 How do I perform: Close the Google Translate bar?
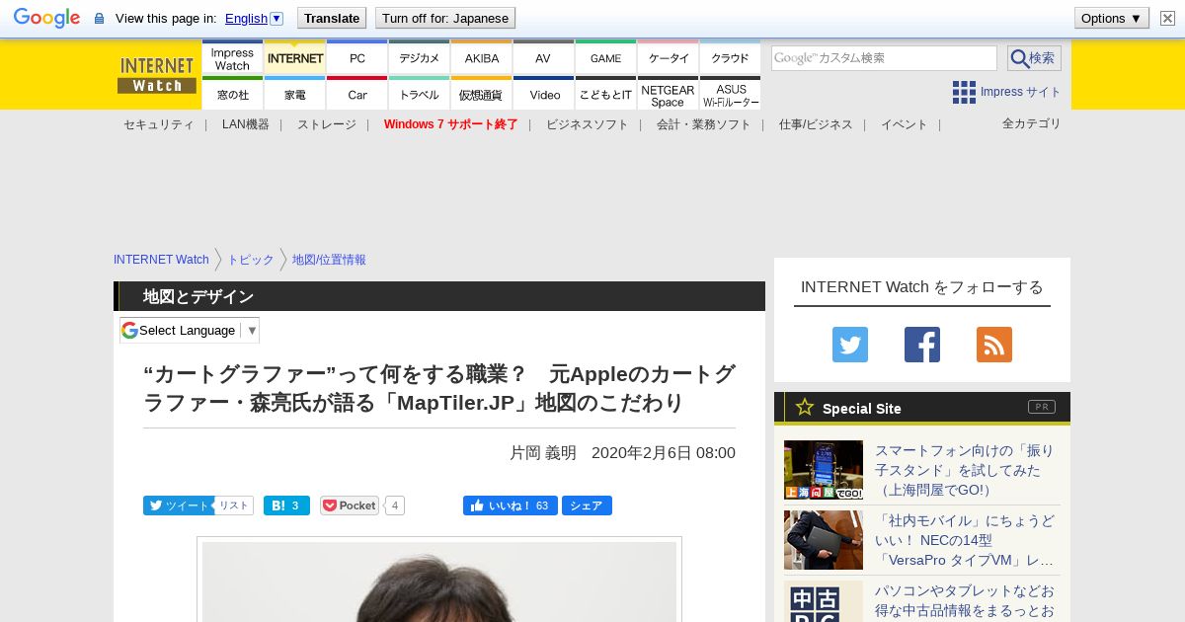[x=1167, y=18]
